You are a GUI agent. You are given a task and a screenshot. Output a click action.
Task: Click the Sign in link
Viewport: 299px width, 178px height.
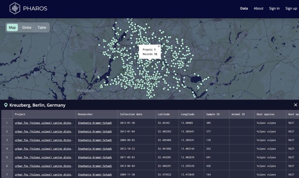[x=274, y=8]
